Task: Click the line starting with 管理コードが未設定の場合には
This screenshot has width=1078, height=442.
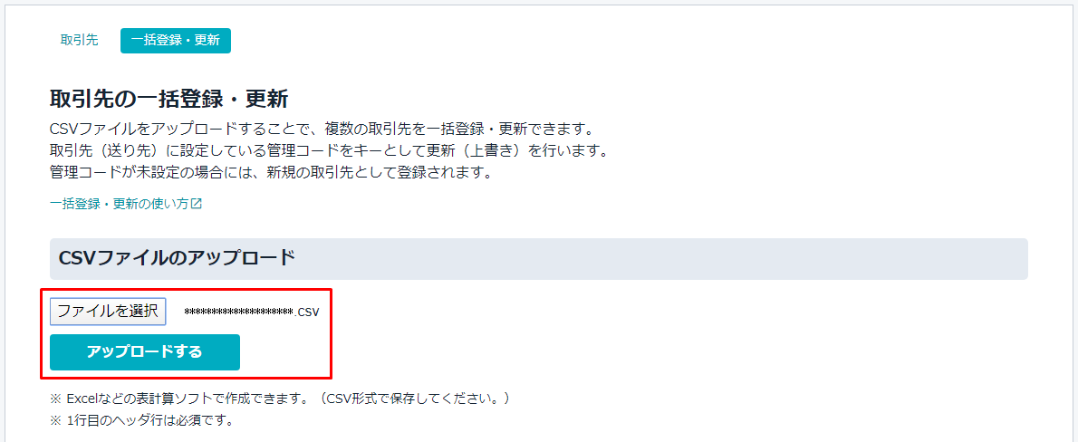Action: (272, 172)
